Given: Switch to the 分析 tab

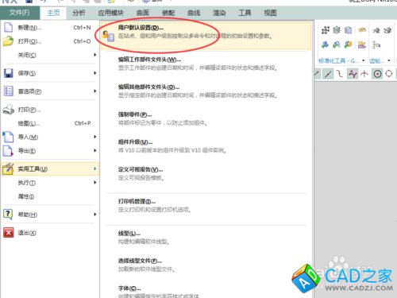Looking at the screenshot, I should 79,13.
